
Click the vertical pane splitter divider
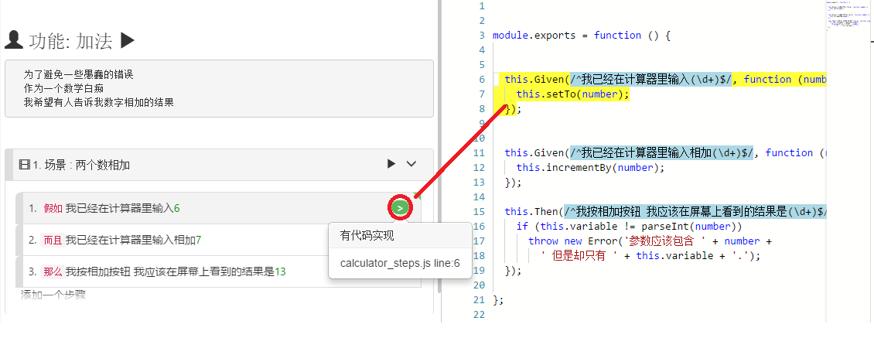439,155
